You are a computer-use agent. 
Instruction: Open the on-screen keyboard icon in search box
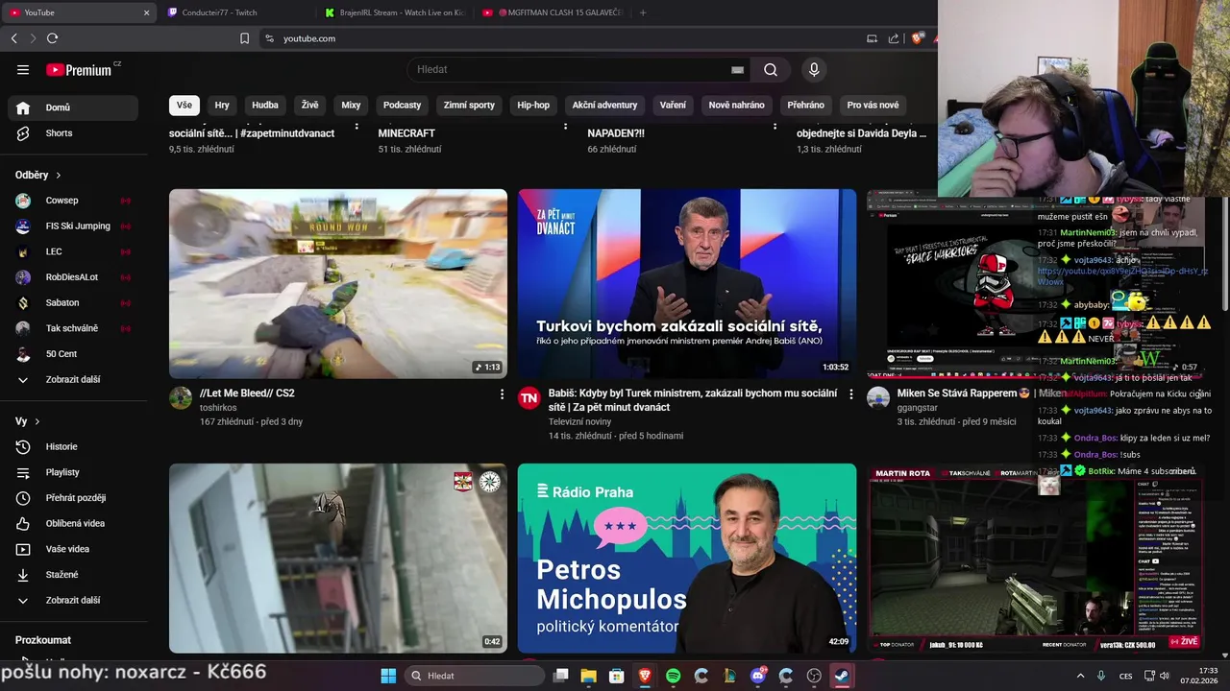tap(737, 69)
